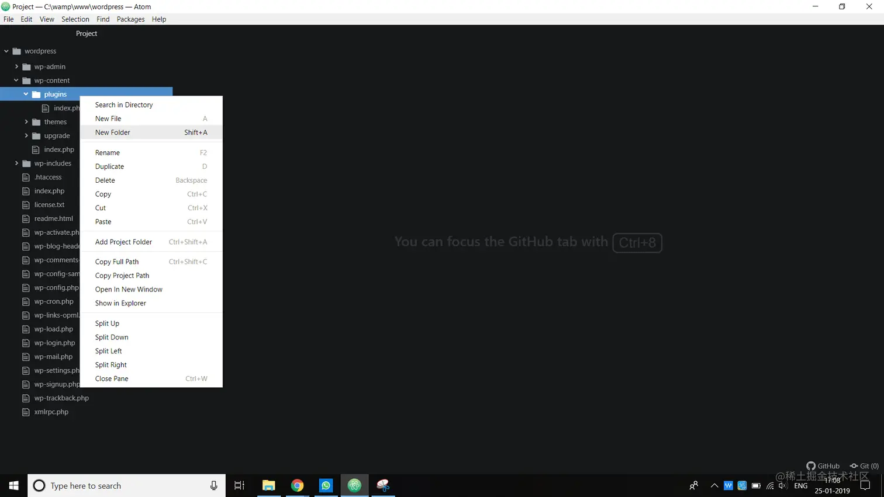Open the File menu
The height and width of the screenshot is (497, 884).
pos(9,19)
